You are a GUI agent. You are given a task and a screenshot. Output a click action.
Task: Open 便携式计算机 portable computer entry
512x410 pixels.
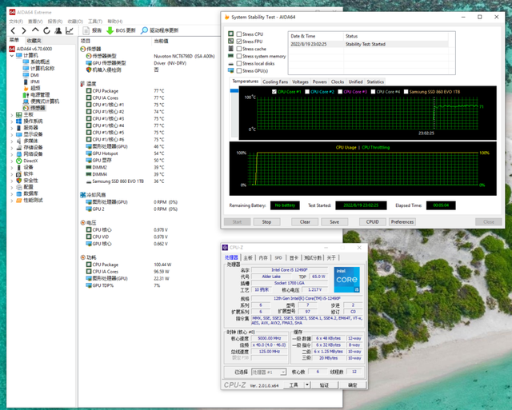pyautogui.click(x=41, y=102)
